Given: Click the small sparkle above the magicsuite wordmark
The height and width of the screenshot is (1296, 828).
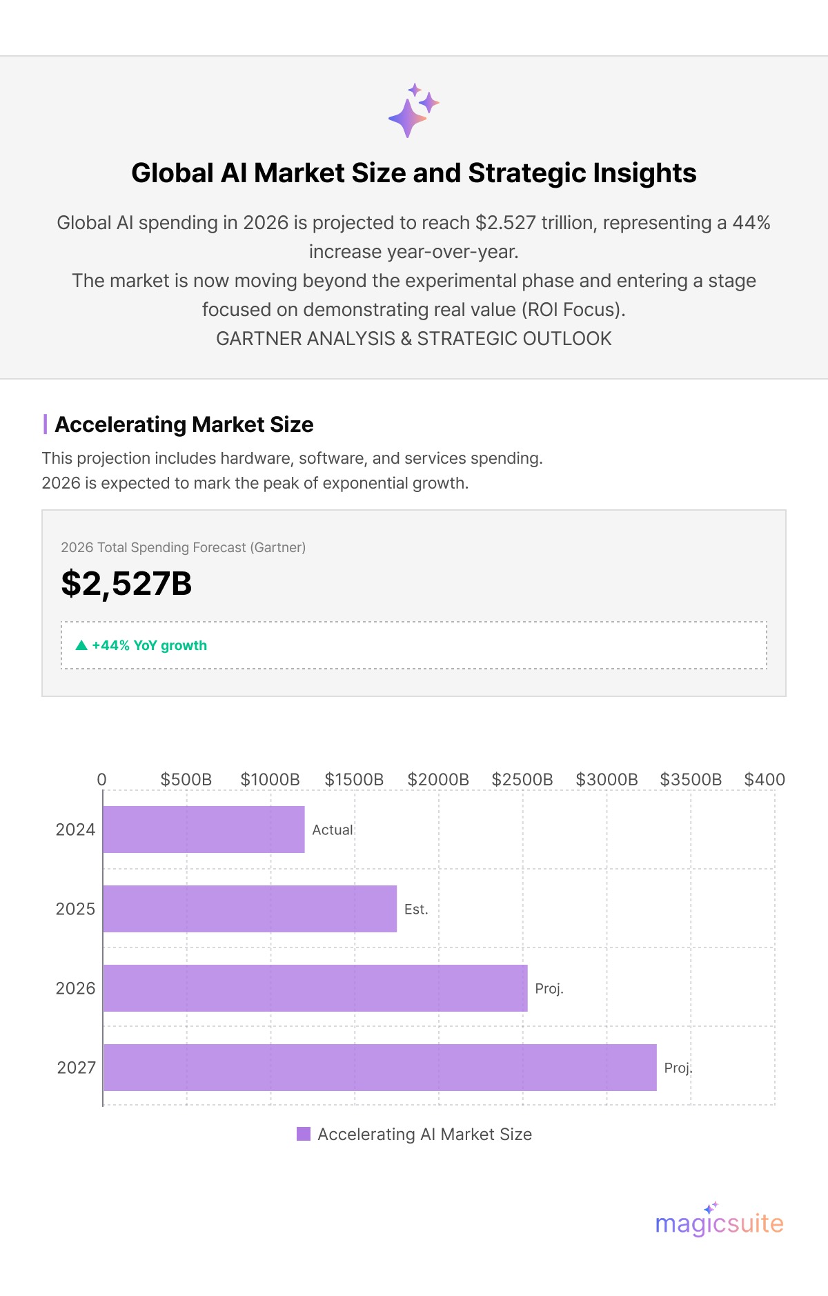Looking at the screenshot, I should 711,1207.
